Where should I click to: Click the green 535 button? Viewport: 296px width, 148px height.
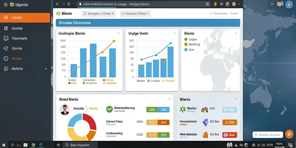(164, 135)
